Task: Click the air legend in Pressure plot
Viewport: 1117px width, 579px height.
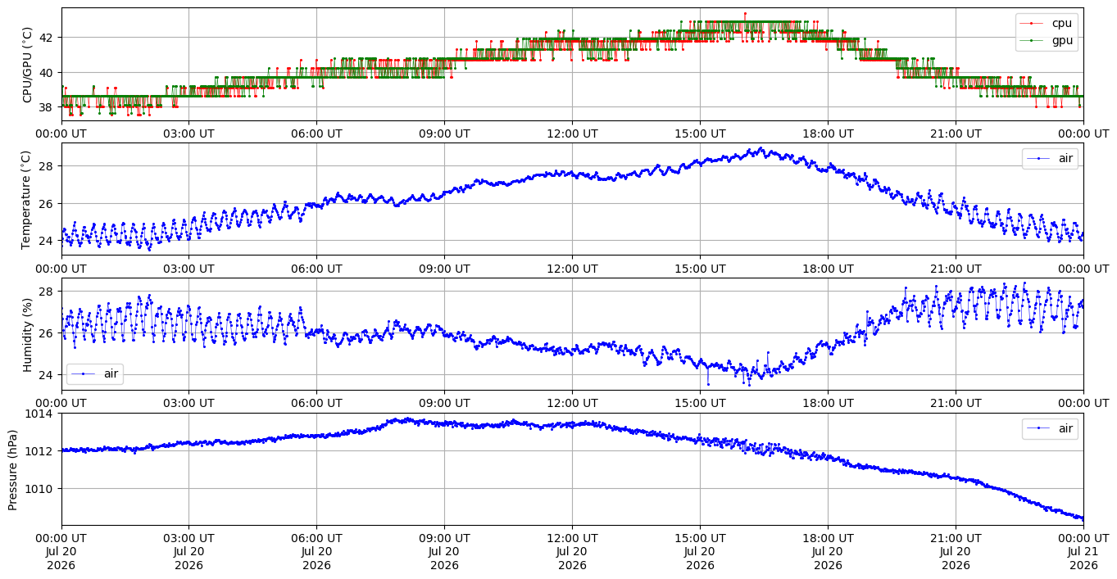Action: click(x=1050, y=428)
